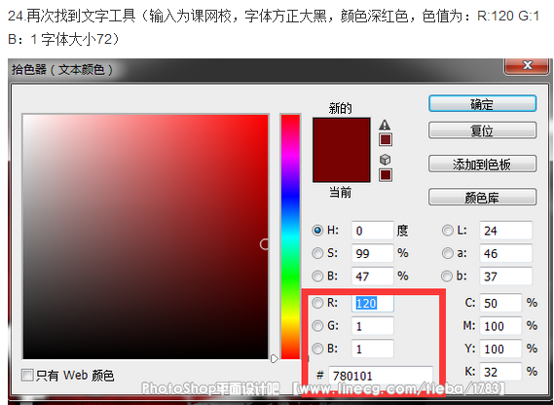
Task: Click the L field showing 24
Action: pyautogui.click(x=506, y=231)
